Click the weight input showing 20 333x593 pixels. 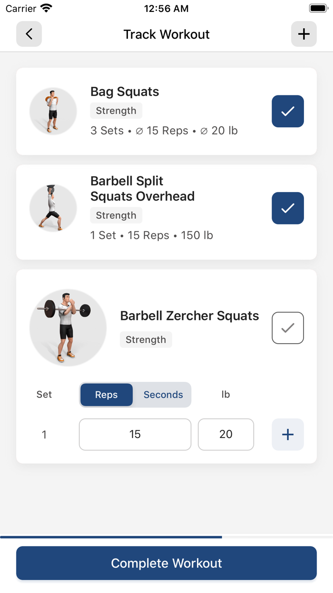(x=226, y=434)
